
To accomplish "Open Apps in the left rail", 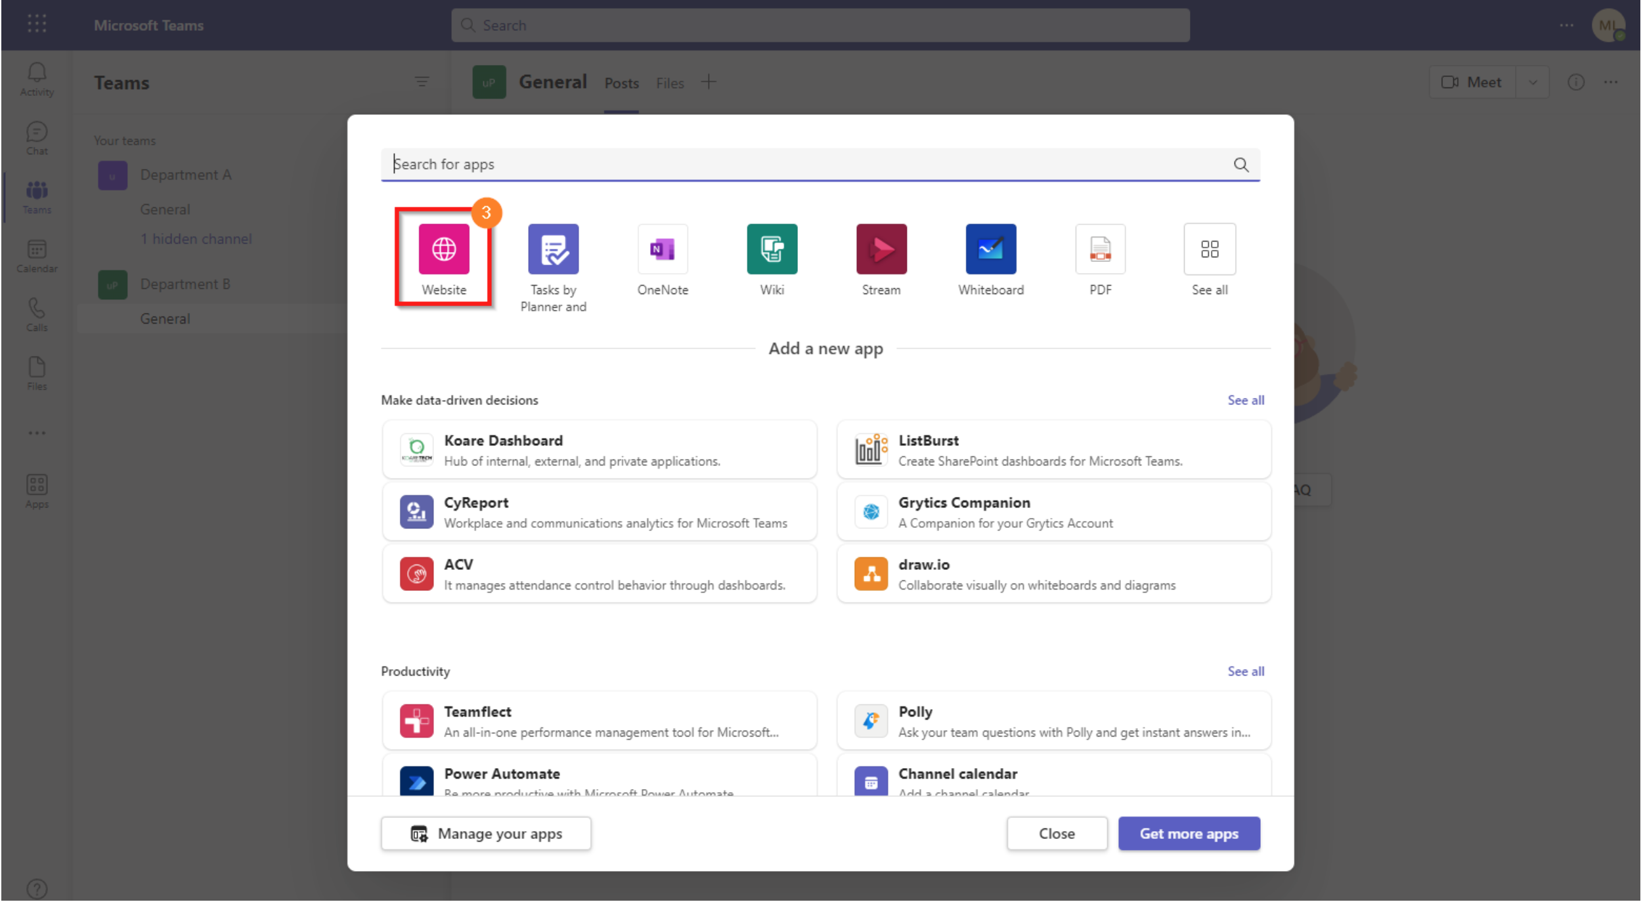I will (x=37, y=492).
